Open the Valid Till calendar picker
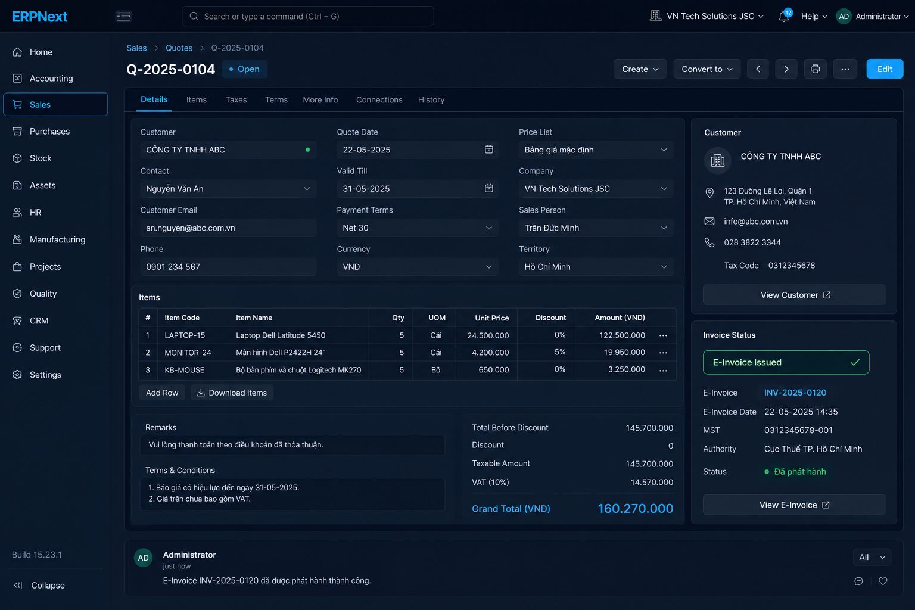Viewport: 915px width, 610px height. [488, 188]
